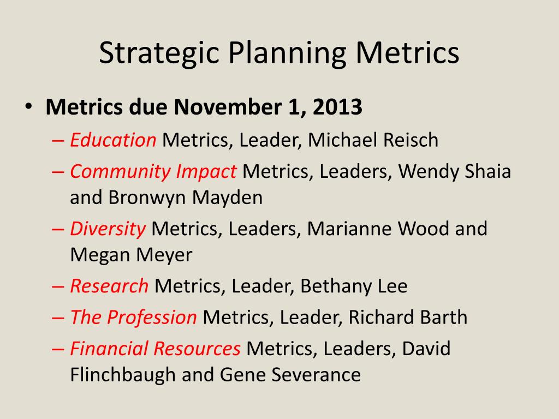Select the name Michael Reisch
The image size is (559, 419).
373,140
